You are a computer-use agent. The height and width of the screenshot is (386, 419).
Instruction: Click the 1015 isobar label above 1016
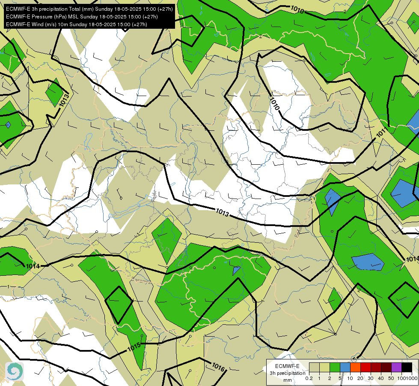click(134, 347)
